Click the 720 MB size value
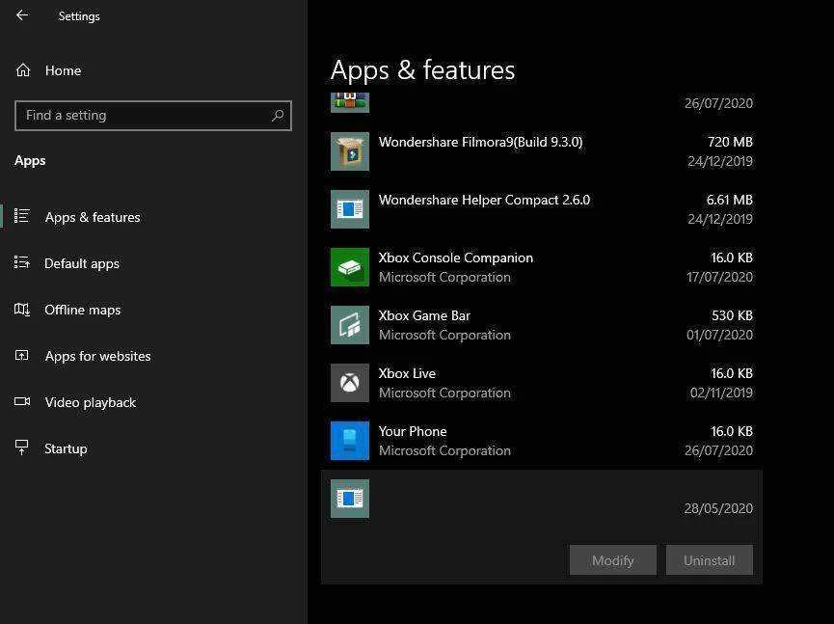This screenshot has width=834, height=624. pos(730,142)
